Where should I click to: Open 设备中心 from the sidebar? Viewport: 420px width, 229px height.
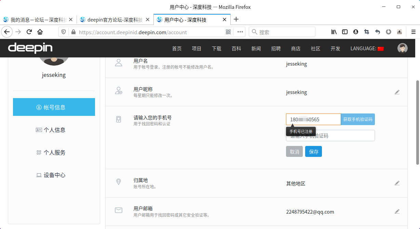tap(54, 175)
